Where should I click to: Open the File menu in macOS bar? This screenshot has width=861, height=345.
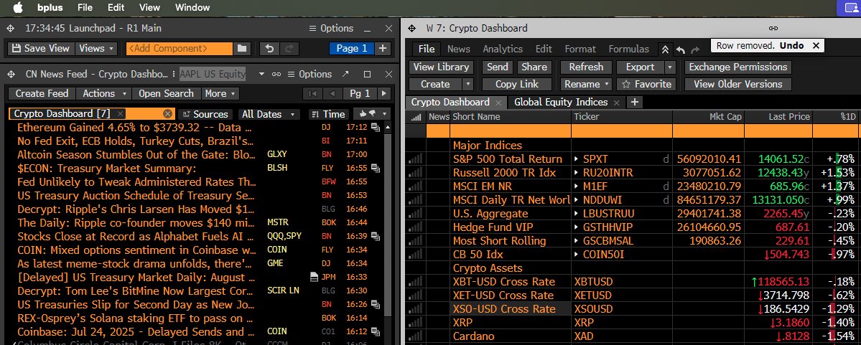(85, 7)
